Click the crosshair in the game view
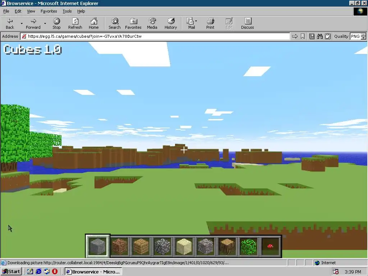The height and width of the screenshot is (276, 368). coord(184,150)
